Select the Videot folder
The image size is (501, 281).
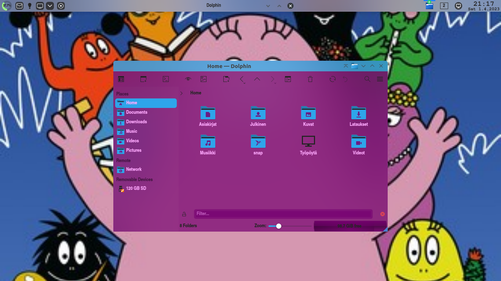[359, 145]
